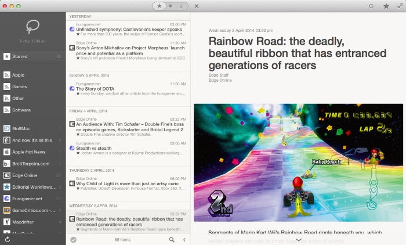
Task: Go to the next article with the down chevron
Action: click(x=299, y=240)
